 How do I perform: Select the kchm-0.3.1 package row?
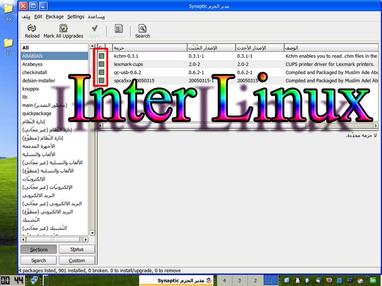(238, 56)
